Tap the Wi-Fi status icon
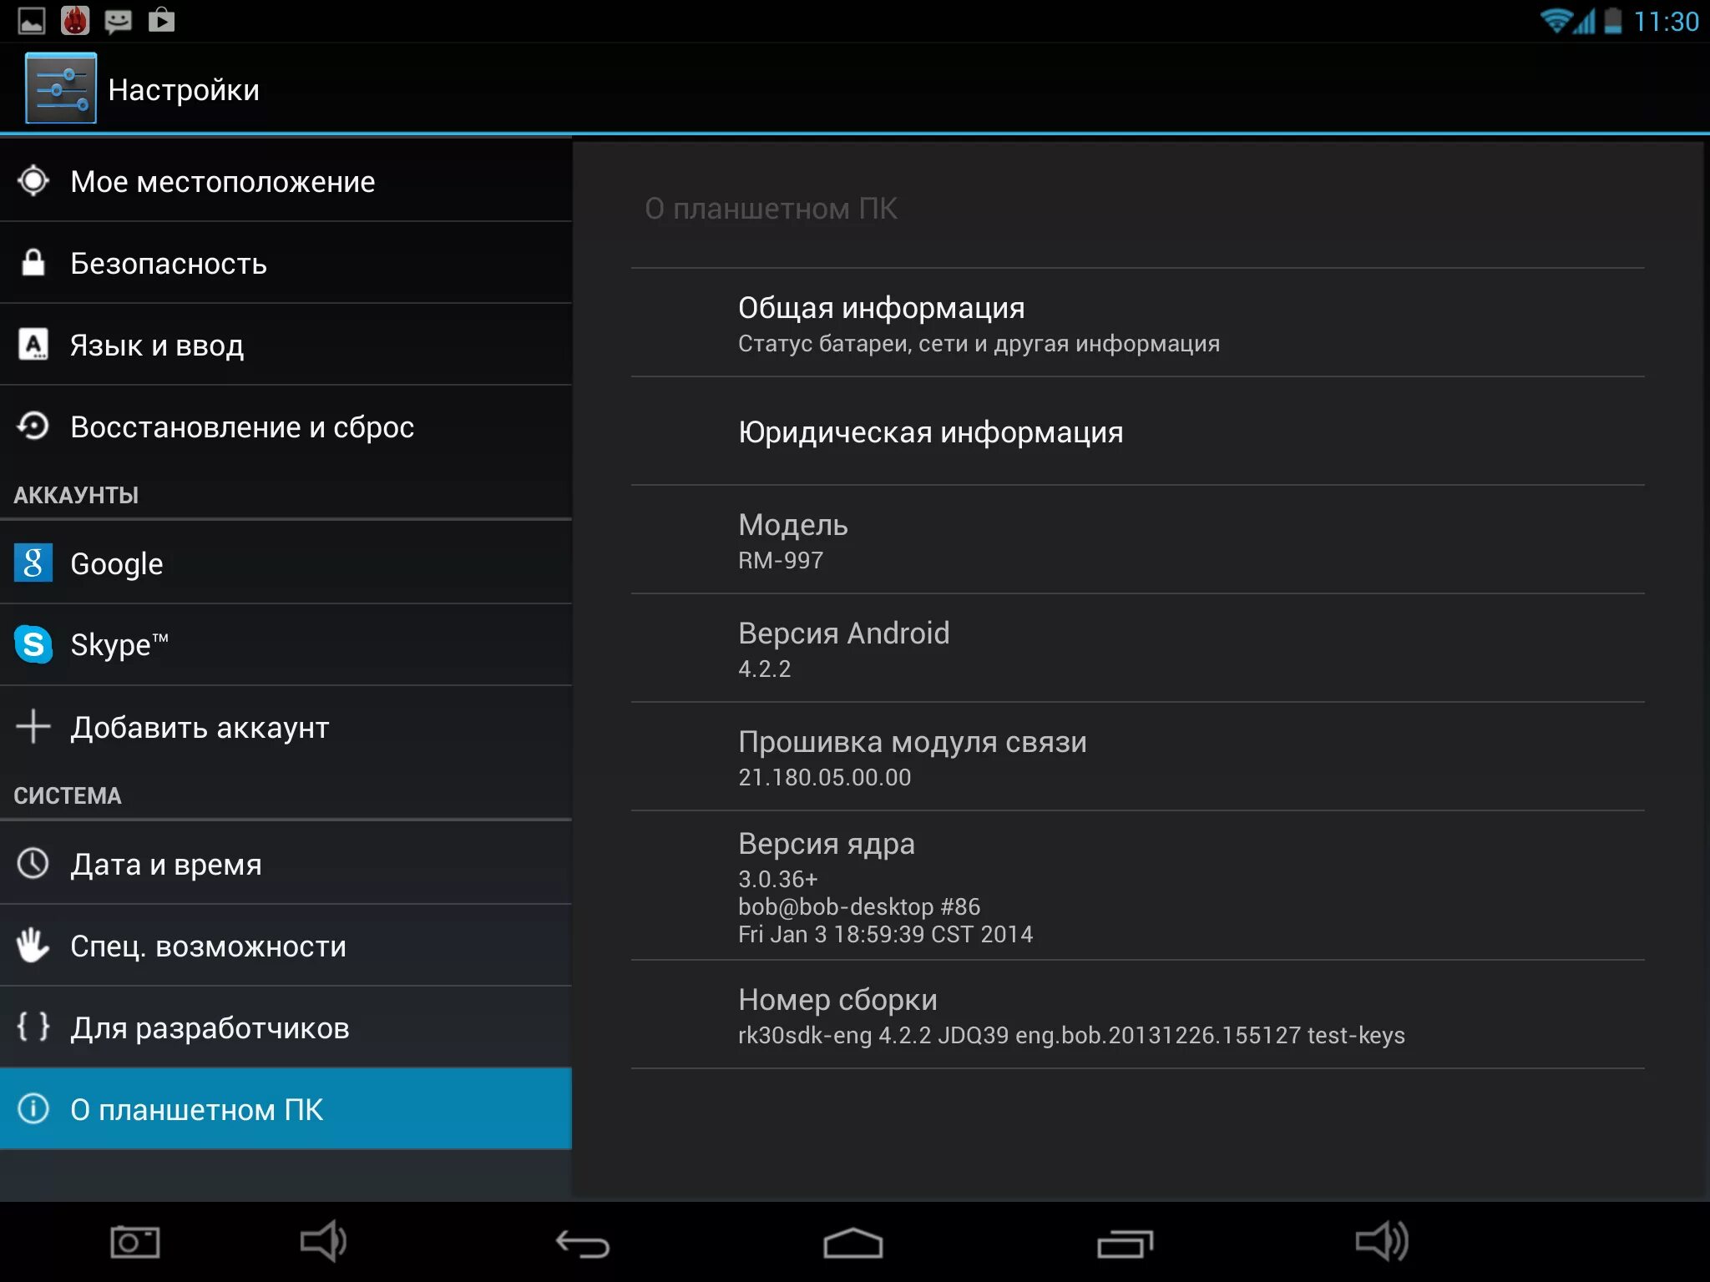This screenshot has width=1710, height=1282. [1555, 21]
